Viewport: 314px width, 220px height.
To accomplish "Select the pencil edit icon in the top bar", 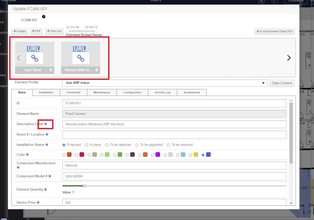I will point(275,1).
